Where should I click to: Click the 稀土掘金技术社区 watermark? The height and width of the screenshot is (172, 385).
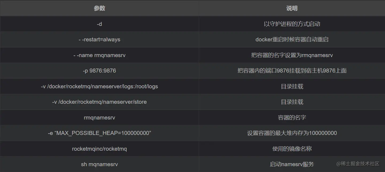358,164
